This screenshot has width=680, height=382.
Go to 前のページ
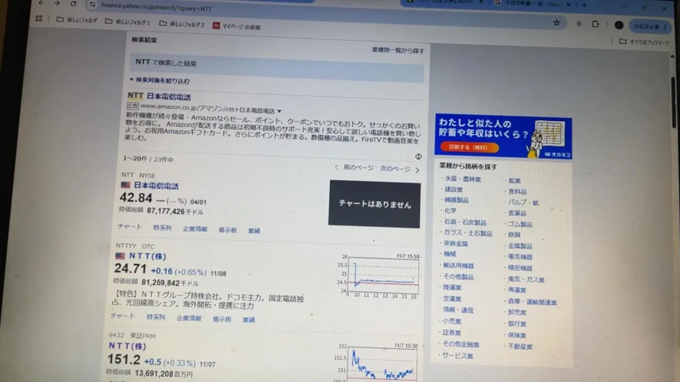(354, 168)
